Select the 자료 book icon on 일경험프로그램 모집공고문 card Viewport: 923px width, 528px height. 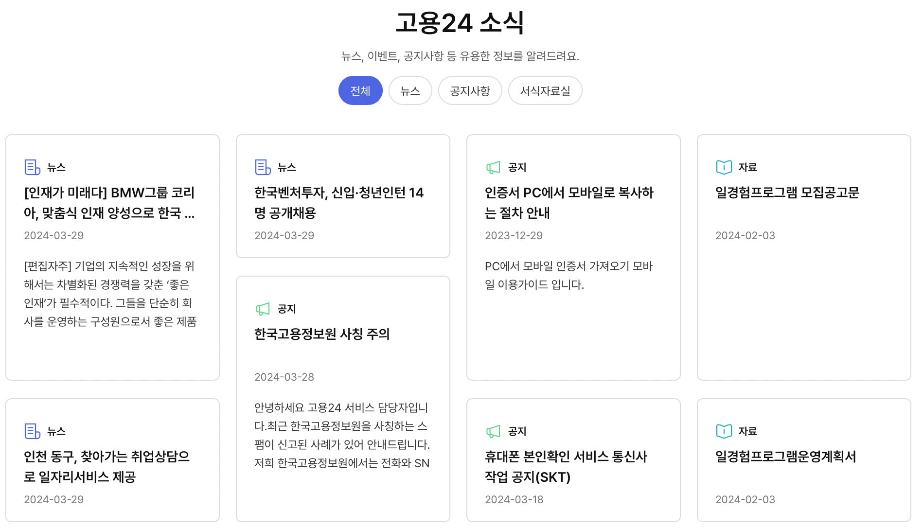point(724,167)
